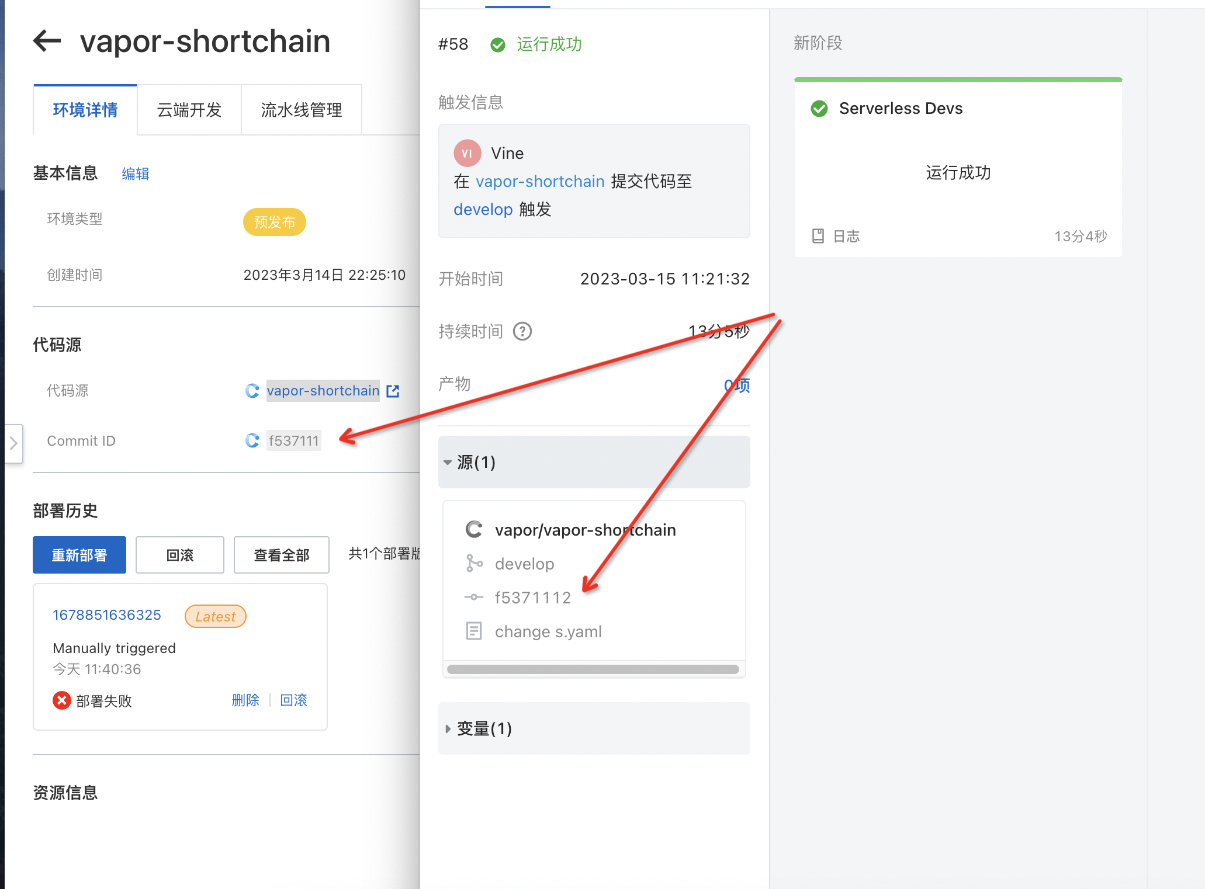Click the Latest tag on deployment

click(x=216, y=616)
